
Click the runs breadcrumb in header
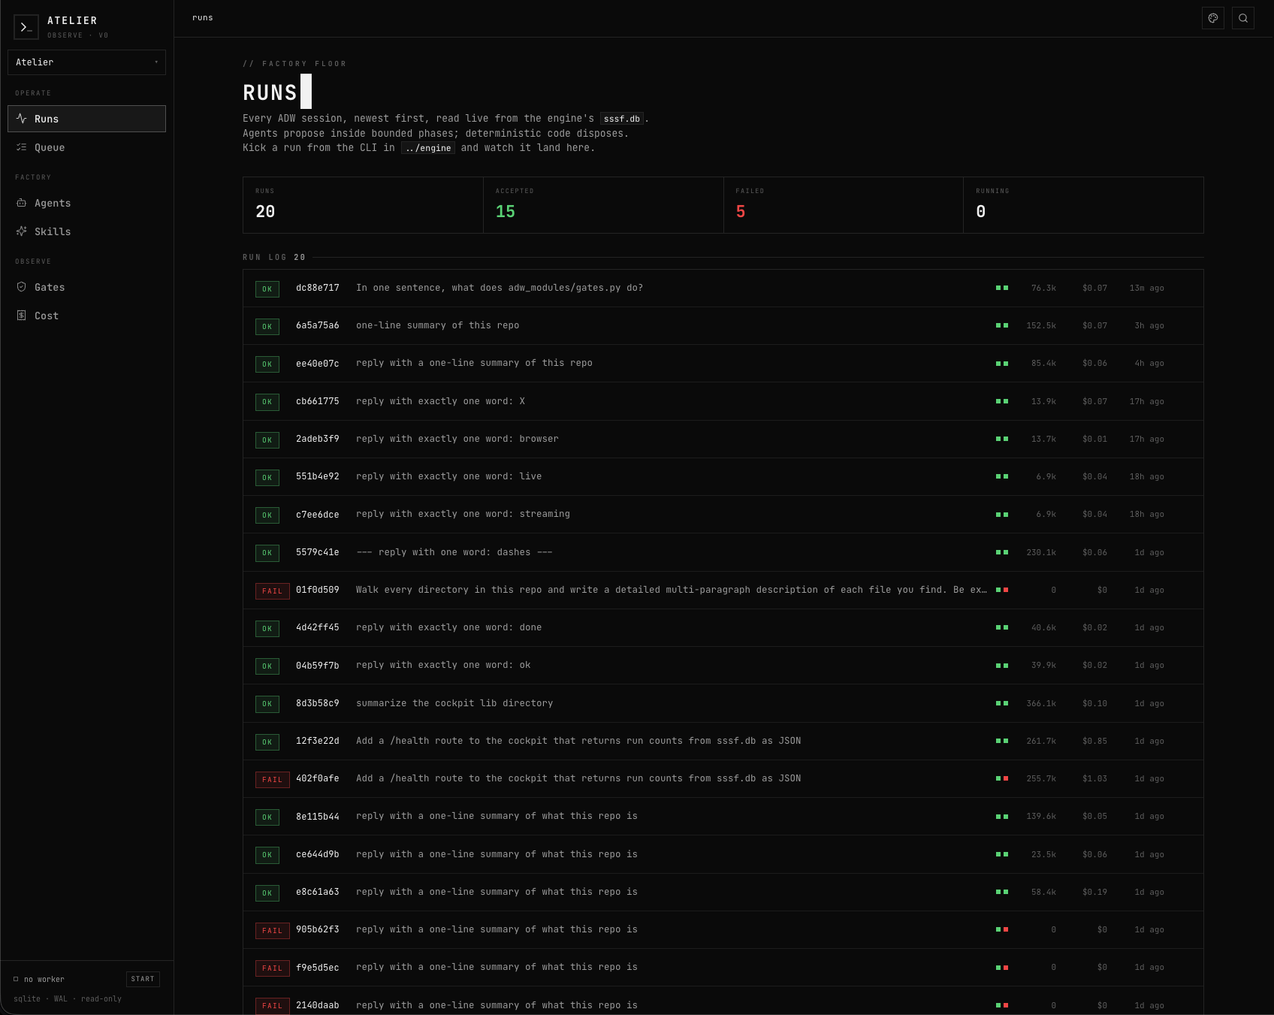[x=203, y=18]
